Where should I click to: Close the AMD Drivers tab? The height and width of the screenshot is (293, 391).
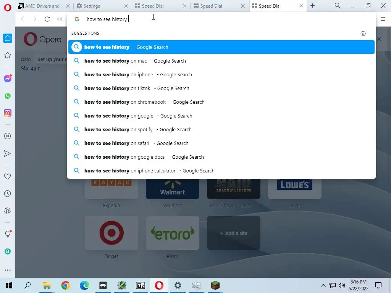point(68,6)
